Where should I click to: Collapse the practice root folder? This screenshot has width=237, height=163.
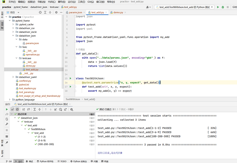6,17
